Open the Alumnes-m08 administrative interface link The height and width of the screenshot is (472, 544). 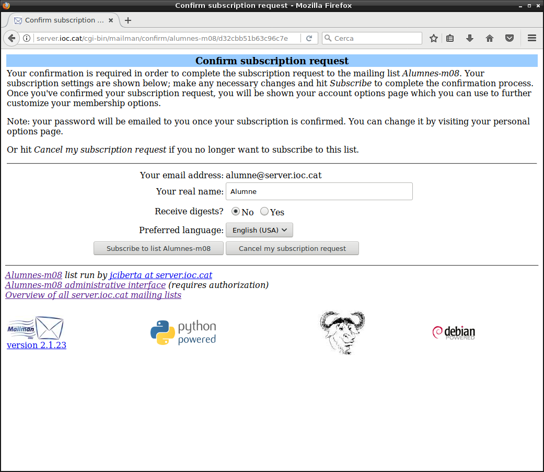point(85,285)
